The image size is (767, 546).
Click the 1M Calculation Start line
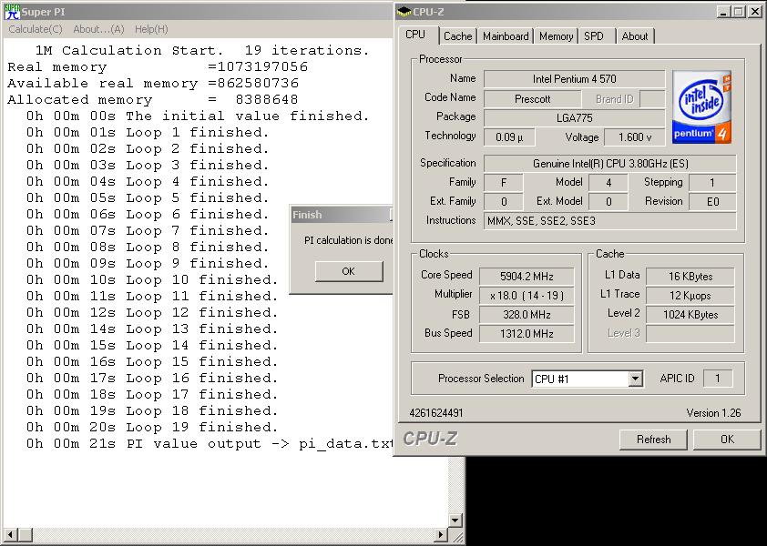click(202, 50)
